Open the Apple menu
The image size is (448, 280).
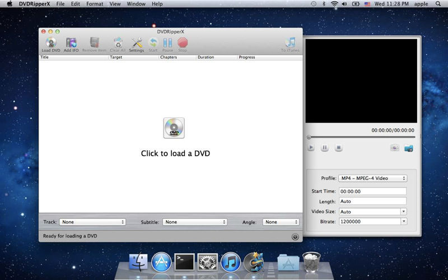coord(10,4)
